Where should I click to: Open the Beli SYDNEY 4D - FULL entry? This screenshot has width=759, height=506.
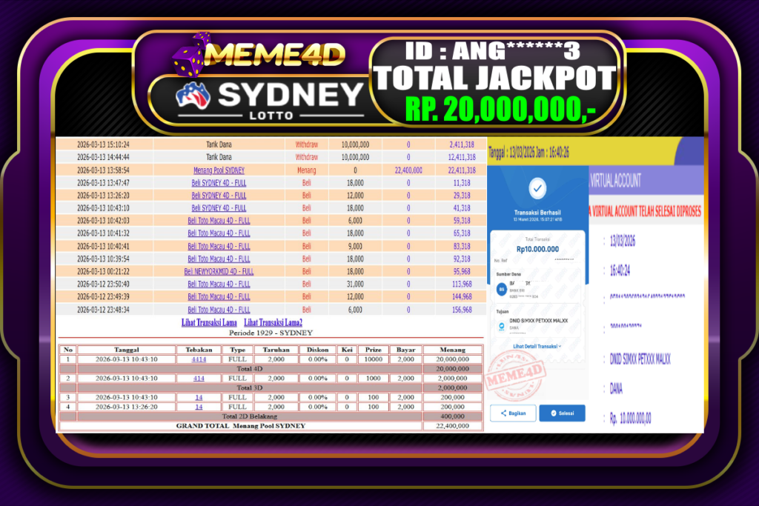[219, 182]
